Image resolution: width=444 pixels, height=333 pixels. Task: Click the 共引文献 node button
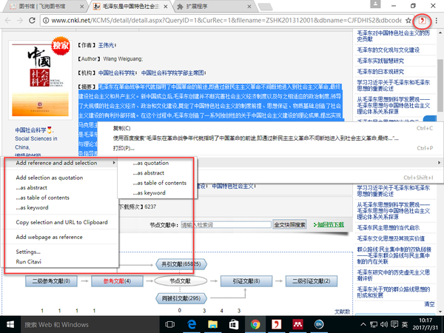[181, 264]
